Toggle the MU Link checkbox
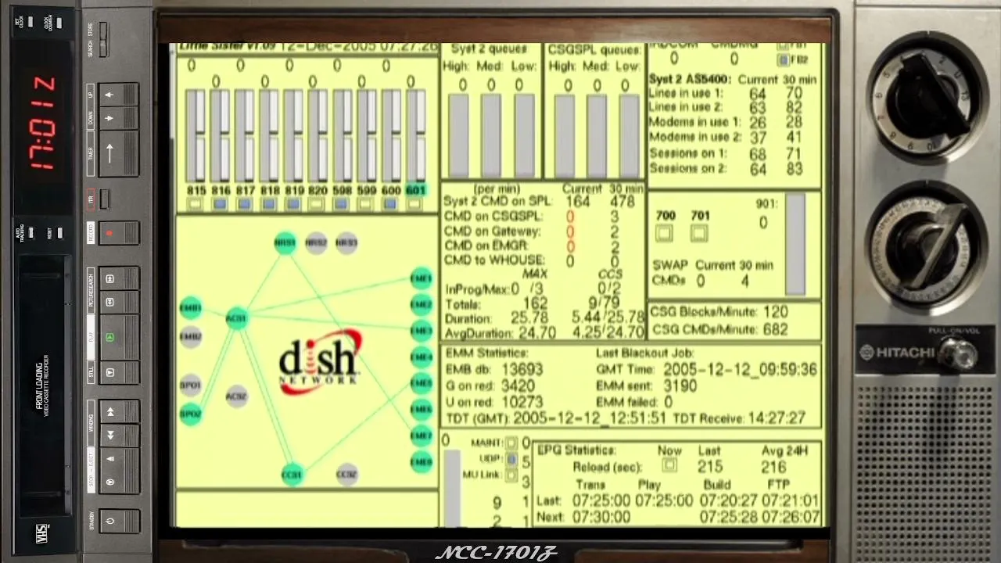This screenshot has height=563, width=1001. 511,475
